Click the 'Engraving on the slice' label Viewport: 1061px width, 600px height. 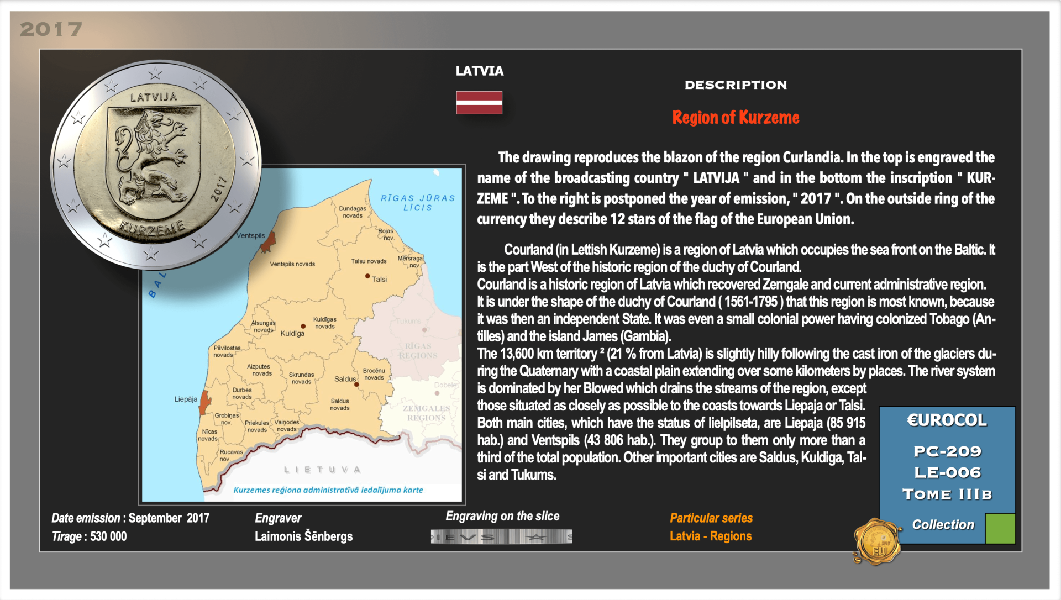tap(502, 516)
